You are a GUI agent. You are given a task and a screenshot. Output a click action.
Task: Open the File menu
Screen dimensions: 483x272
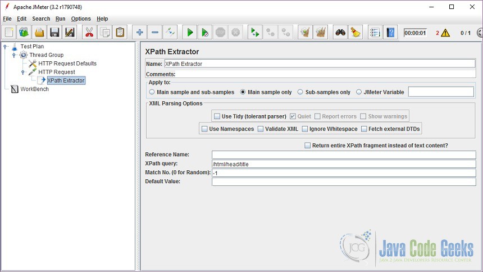[x=7, y=19]
